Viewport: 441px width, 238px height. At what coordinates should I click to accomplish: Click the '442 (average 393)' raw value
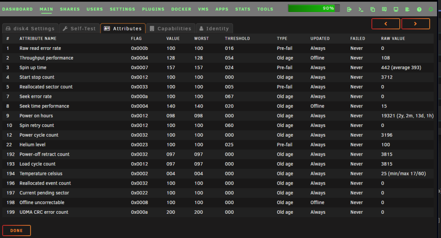(401, 67)
